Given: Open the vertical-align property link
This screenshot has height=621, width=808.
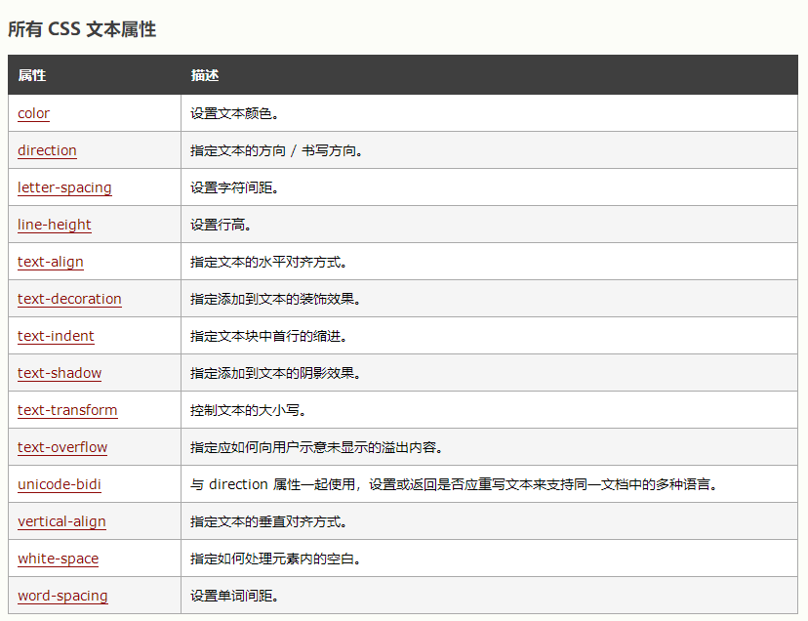Looking at the screenshot, I should pos(61,521).
